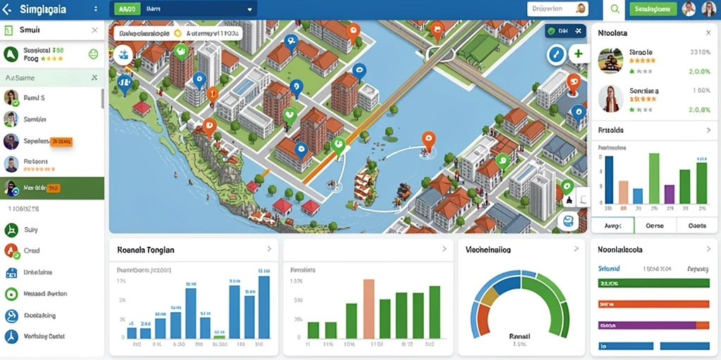
Task: Click the green square icon beside Smuii
Action: [7, 30]
